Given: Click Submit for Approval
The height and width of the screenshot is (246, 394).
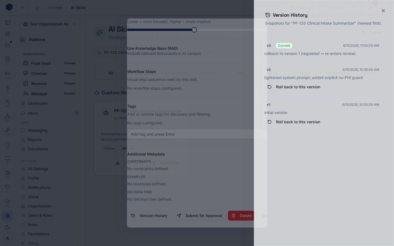Looking at the screenshot, I should (199, 216).
